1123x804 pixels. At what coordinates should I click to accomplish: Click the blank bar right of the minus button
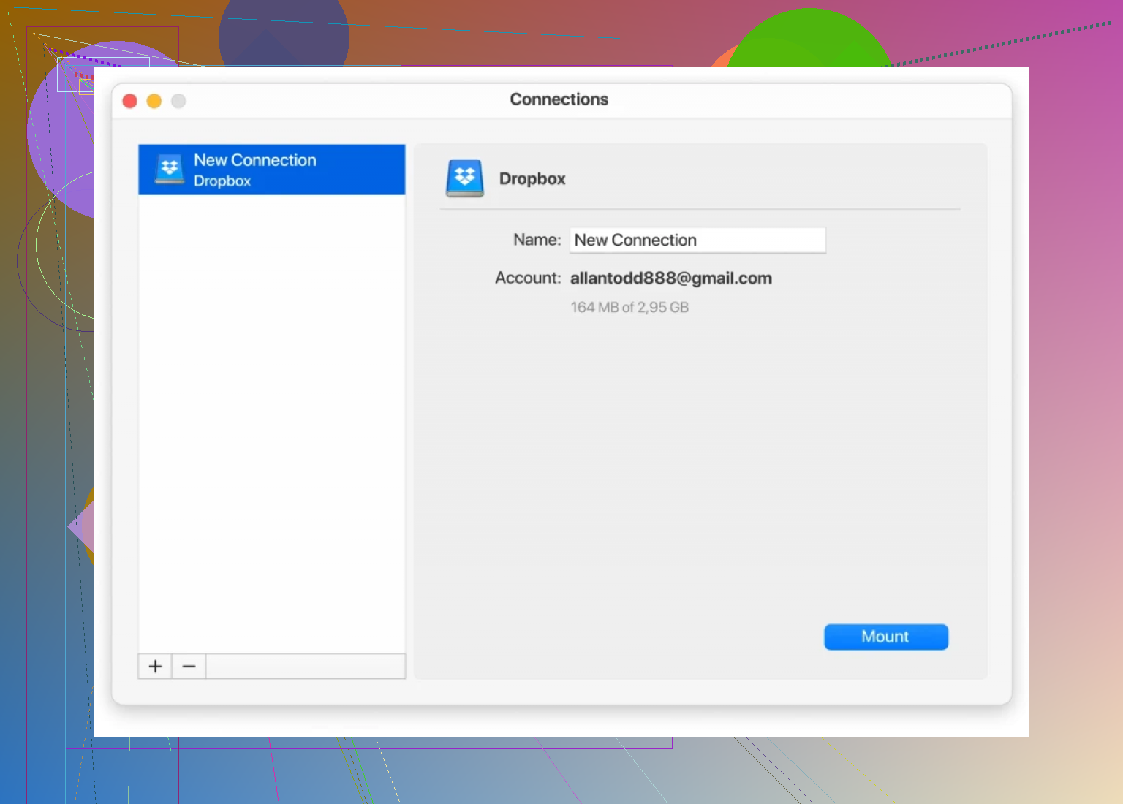pyautogui.click(x=305, y=666)
